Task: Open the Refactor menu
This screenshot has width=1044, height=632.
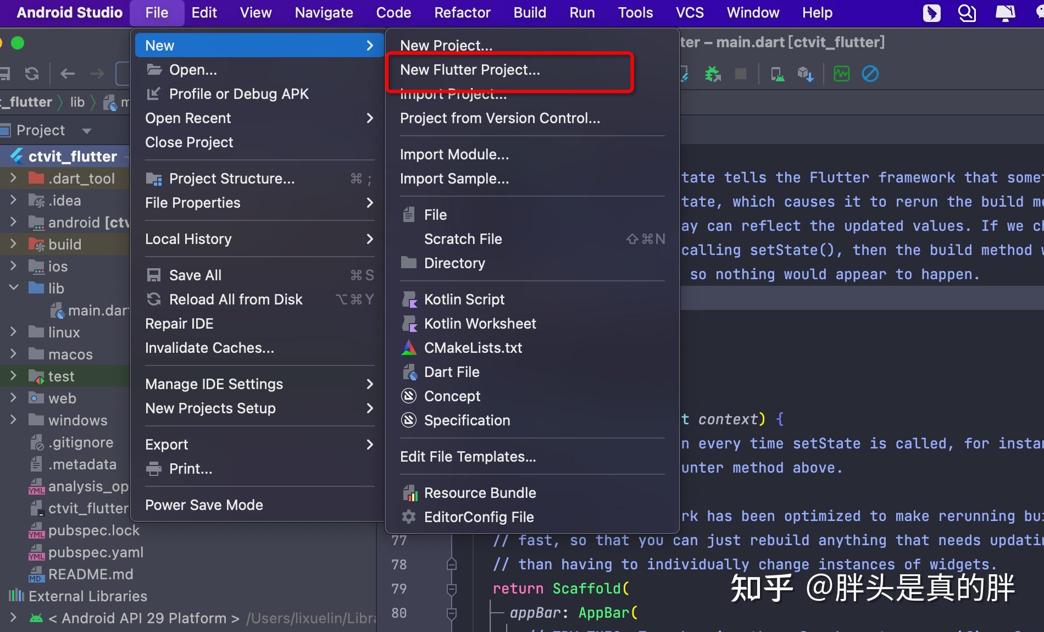Action: (x=462, y=13)
